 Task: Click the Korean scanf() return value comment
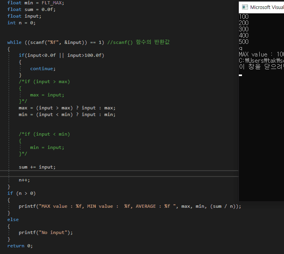(x=139, y=42)
